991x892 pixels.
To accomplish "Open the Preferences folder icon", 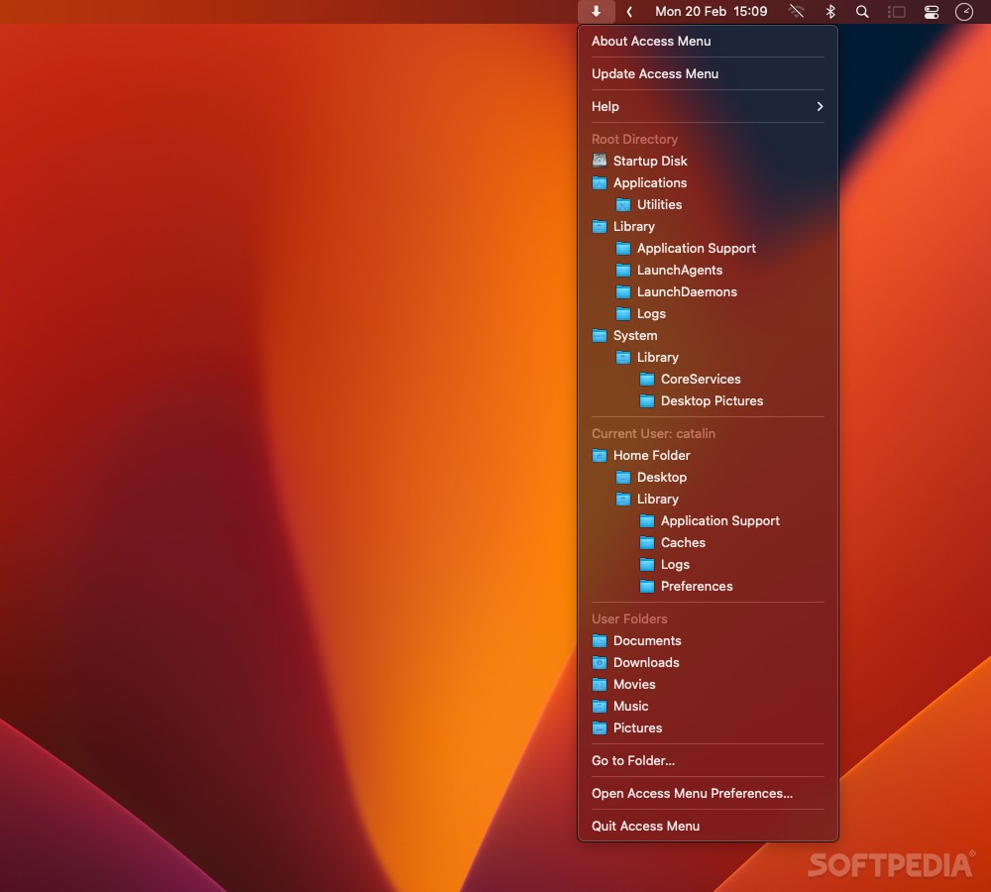I will pos(646,586).
